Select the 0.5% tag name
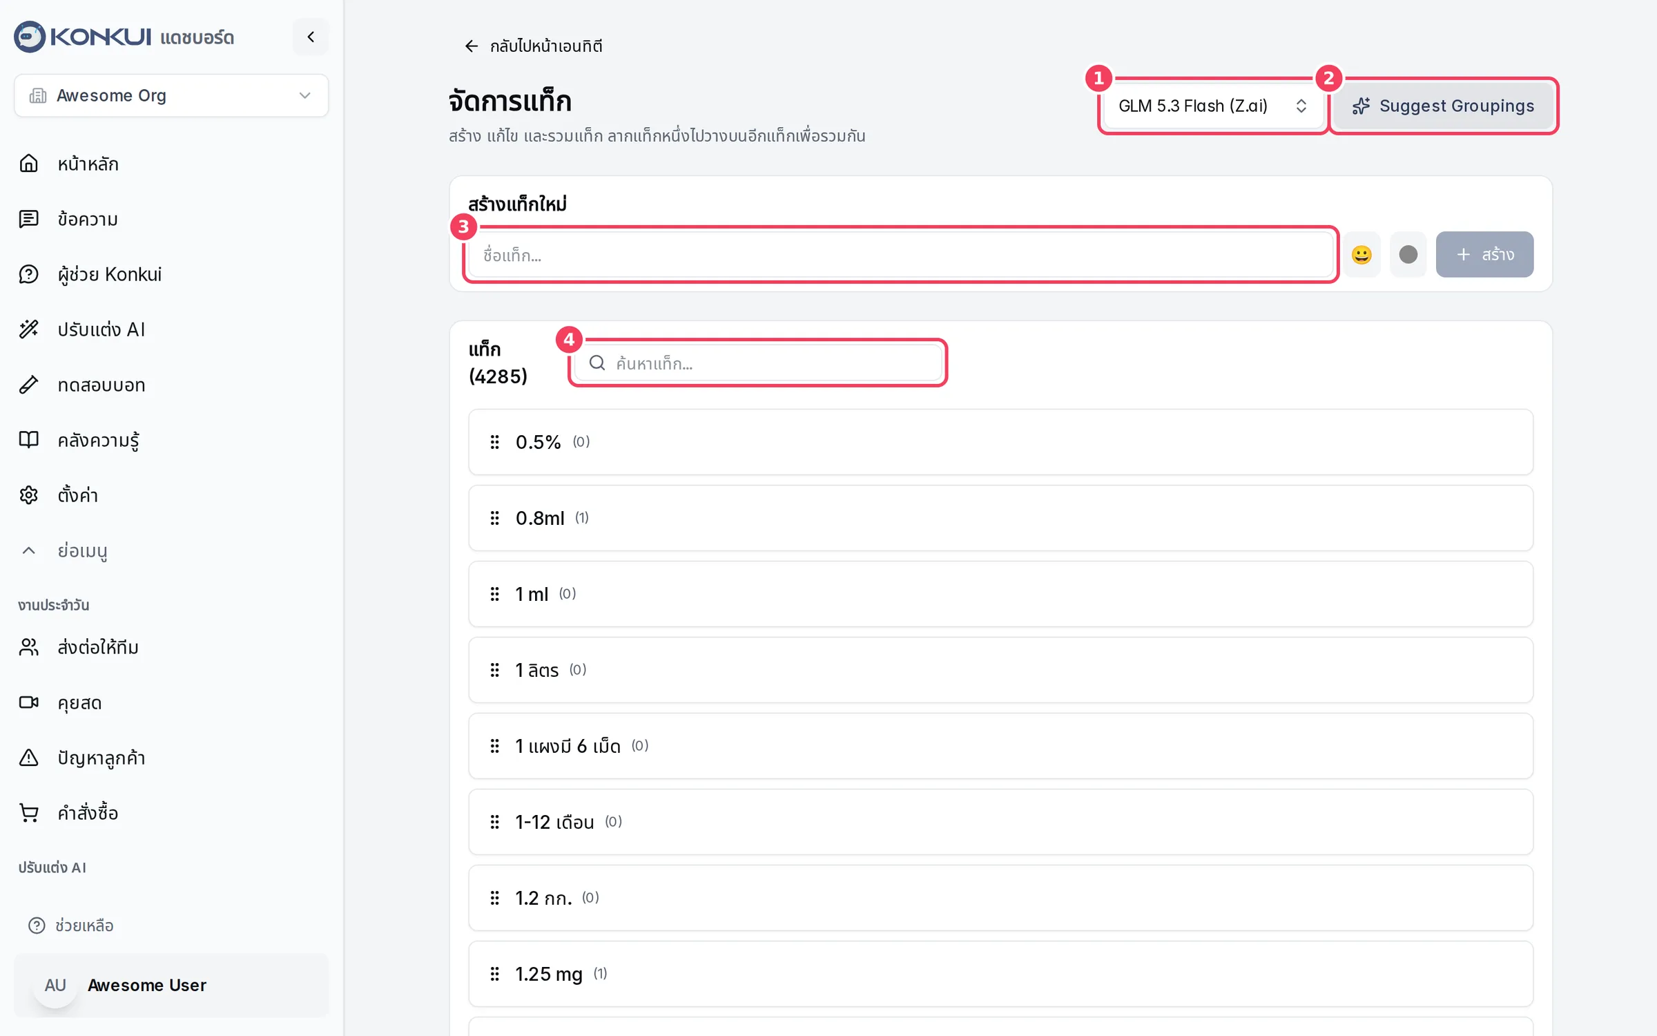The width and height of the screenshot is (1657, 1036). [538, 442]
